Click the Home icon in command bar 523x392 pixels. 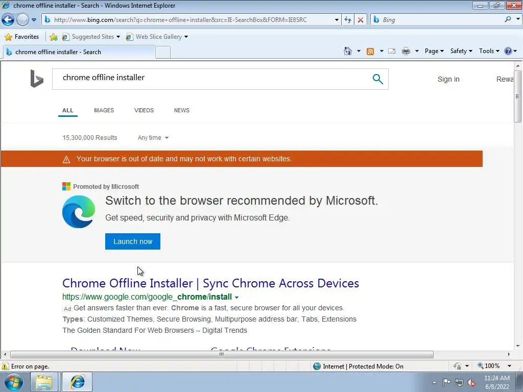point(347,51)
